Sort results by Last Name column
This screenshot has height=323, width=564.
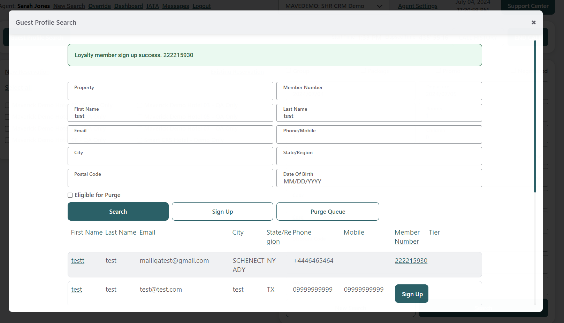tap(121, 233)
